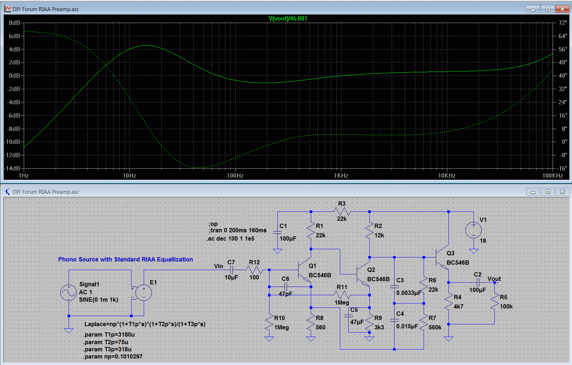Select capacitor C1 symbol
The height and width of the screenshot is (365, 572).
[x=277, y=232]
